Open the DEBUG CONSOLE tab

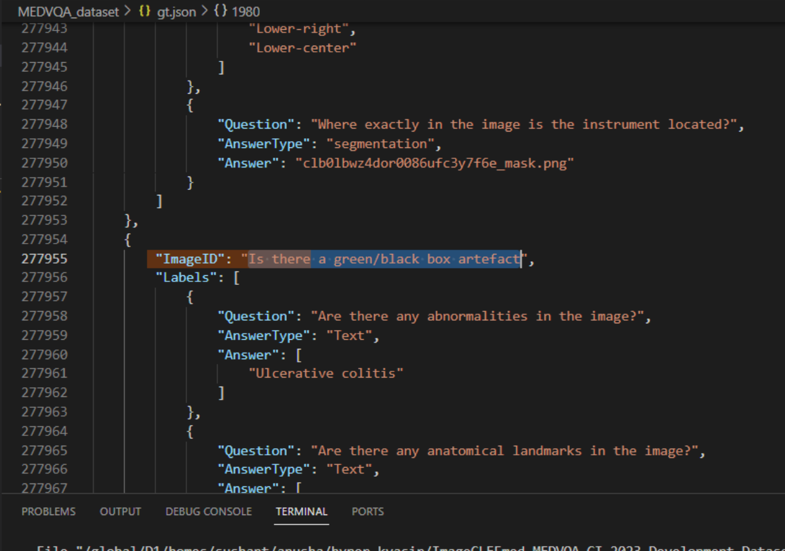click(x=208, y=511)
